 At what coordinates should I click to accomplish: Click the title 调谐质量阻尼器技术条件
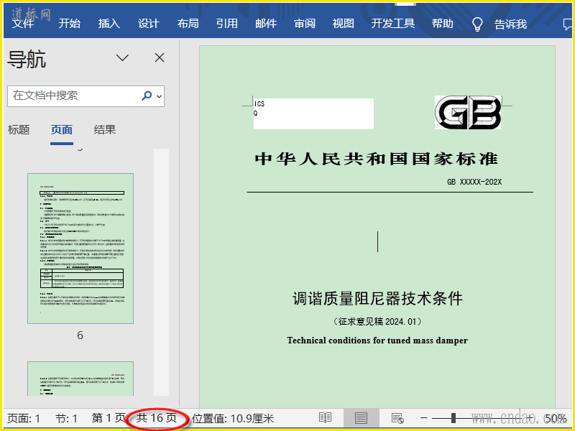pos(377,299)
